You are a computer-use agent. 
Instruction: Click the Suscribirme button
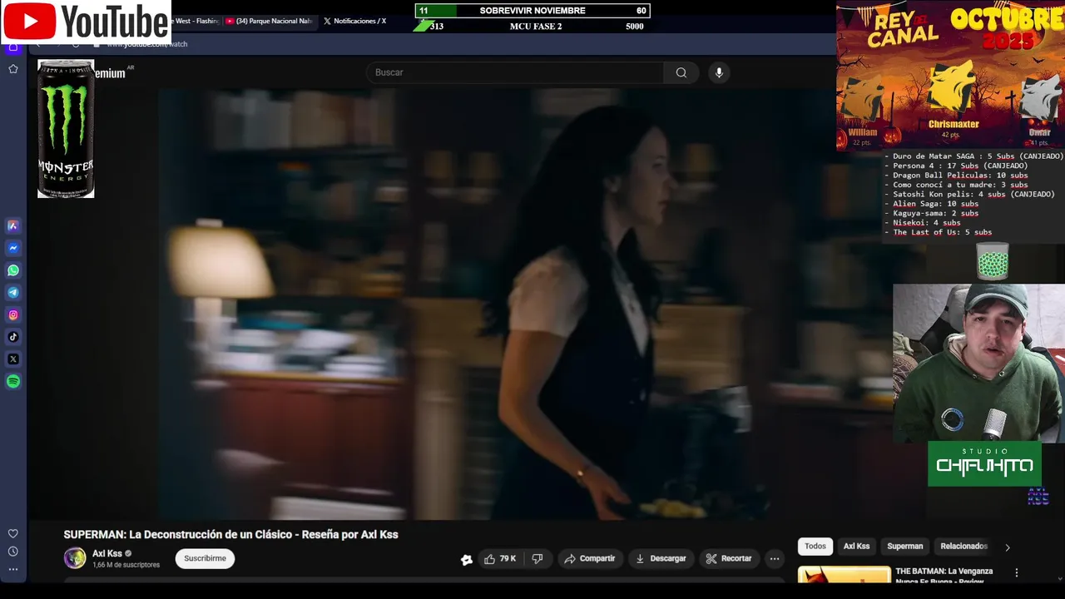click(x=205, y=558)
